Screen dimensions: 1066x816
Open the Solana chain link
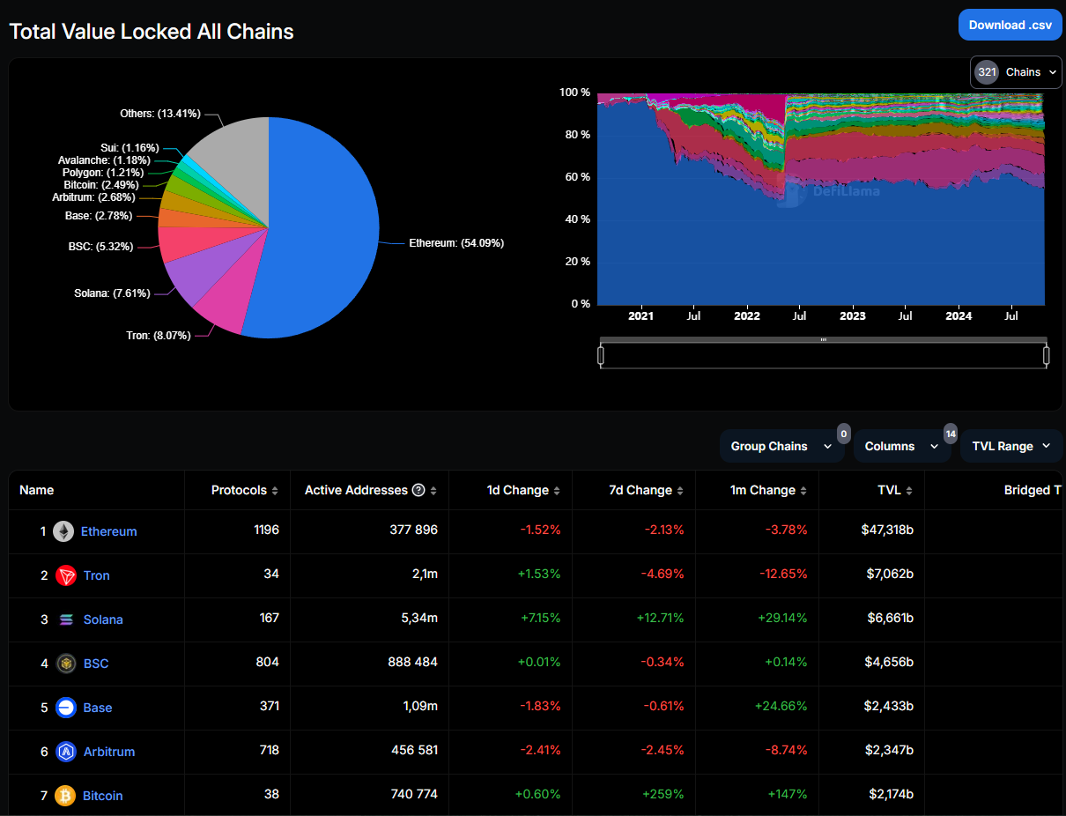(103, 619)
